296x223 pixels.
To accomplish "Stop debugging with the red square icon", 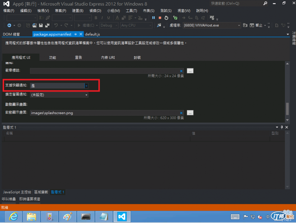I will [160, 18].
